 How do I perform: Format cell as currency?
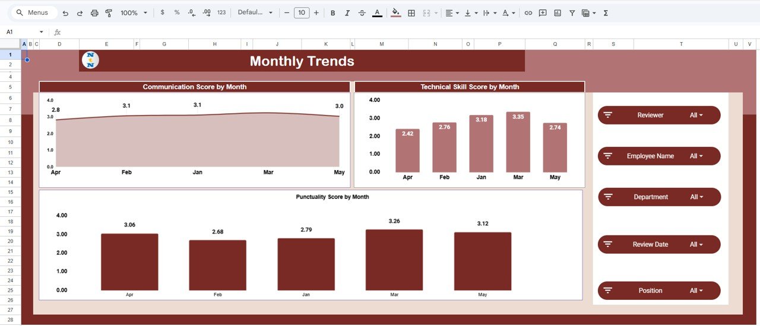(x=163, y=12)
